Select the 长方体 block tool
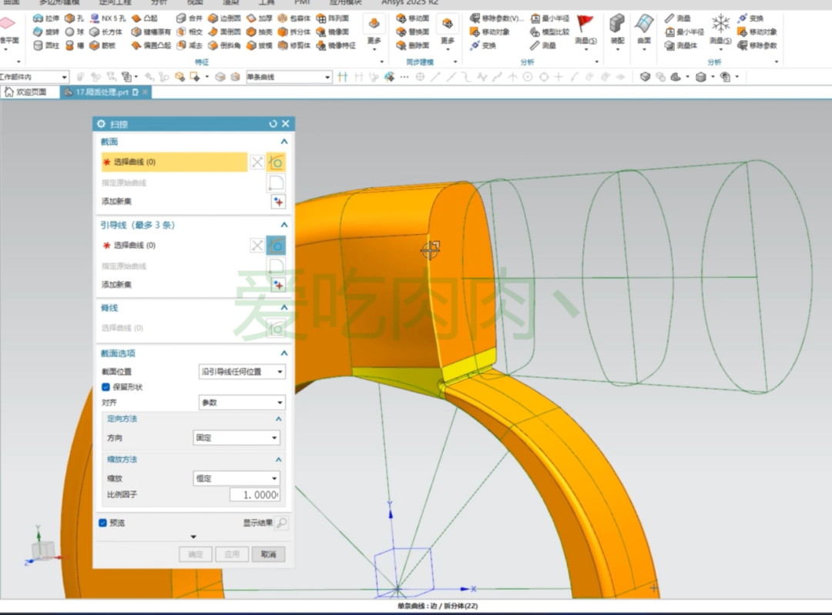 (106, 32)
